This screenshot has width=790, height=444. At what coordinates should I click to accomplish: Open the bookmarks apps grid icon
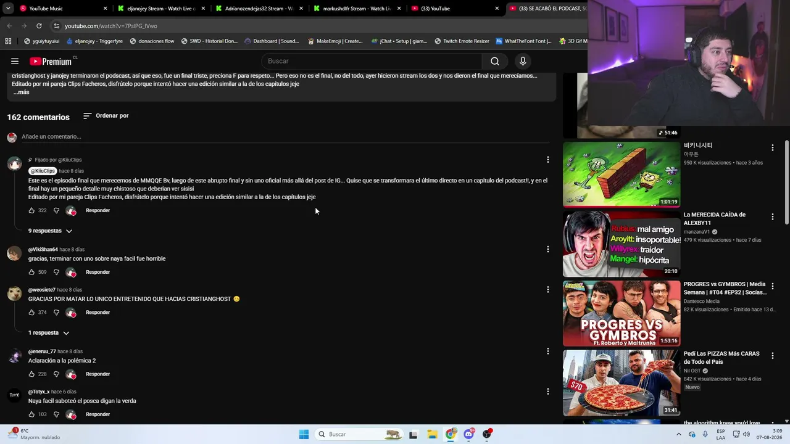[8, 41]
